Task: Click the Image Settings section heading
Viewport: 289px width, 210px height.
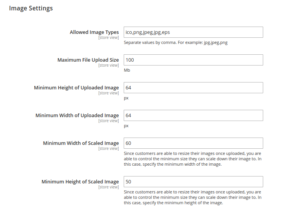Action: coord(31,8)
